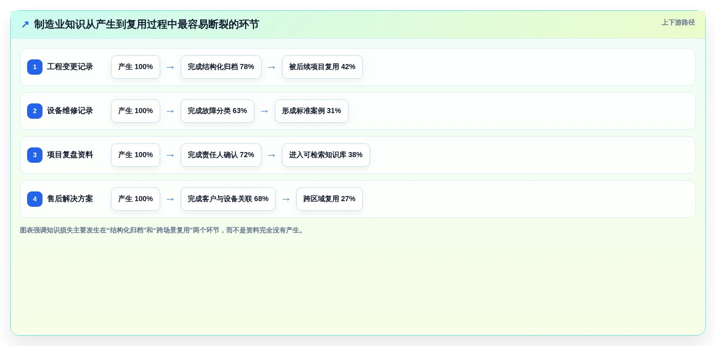Select the 项目复盘资料 row label
Viewport: 716px width, 346px height.
(70, 155)
